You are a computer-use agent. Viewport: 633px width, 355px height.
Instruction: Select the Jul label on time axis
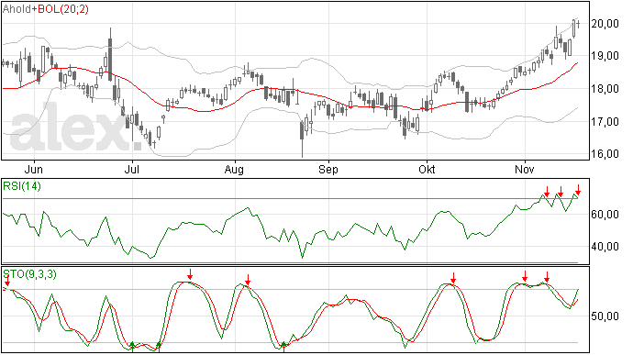[x=131, y=169]
